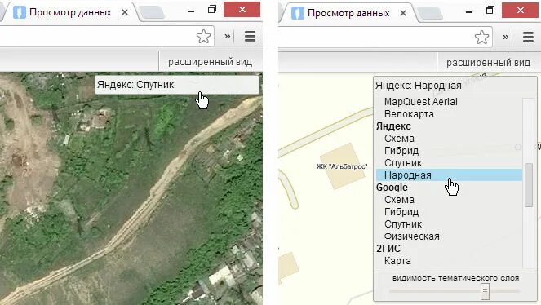
Task: Close the Просмотр данных tab in the left window
Action: (125, 12)
